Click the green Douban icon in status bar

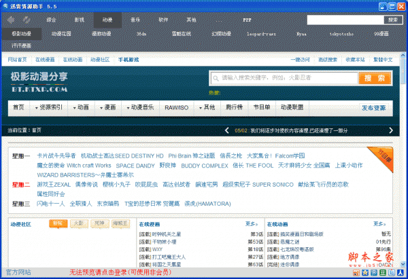click(x=383, y=273)
